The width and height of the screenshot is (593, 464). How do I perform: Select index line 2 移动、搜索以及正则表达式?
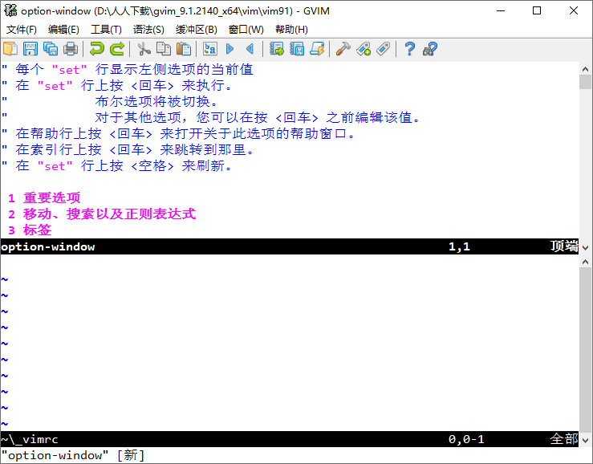click(102, 214)
